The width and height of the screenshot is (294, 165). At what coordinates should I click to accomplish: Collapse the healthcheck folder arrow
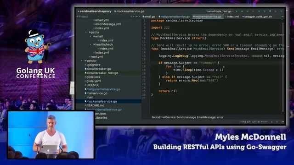pos(90,44)
